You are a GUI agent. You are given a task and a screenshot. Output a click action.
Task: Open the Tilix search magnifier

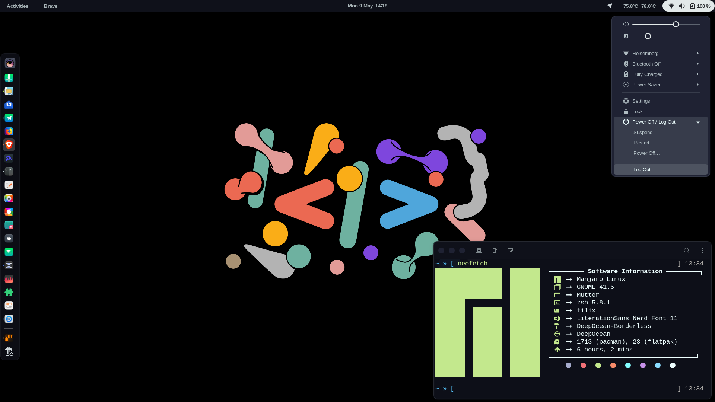pyautogui.click(x=687, y=251)
